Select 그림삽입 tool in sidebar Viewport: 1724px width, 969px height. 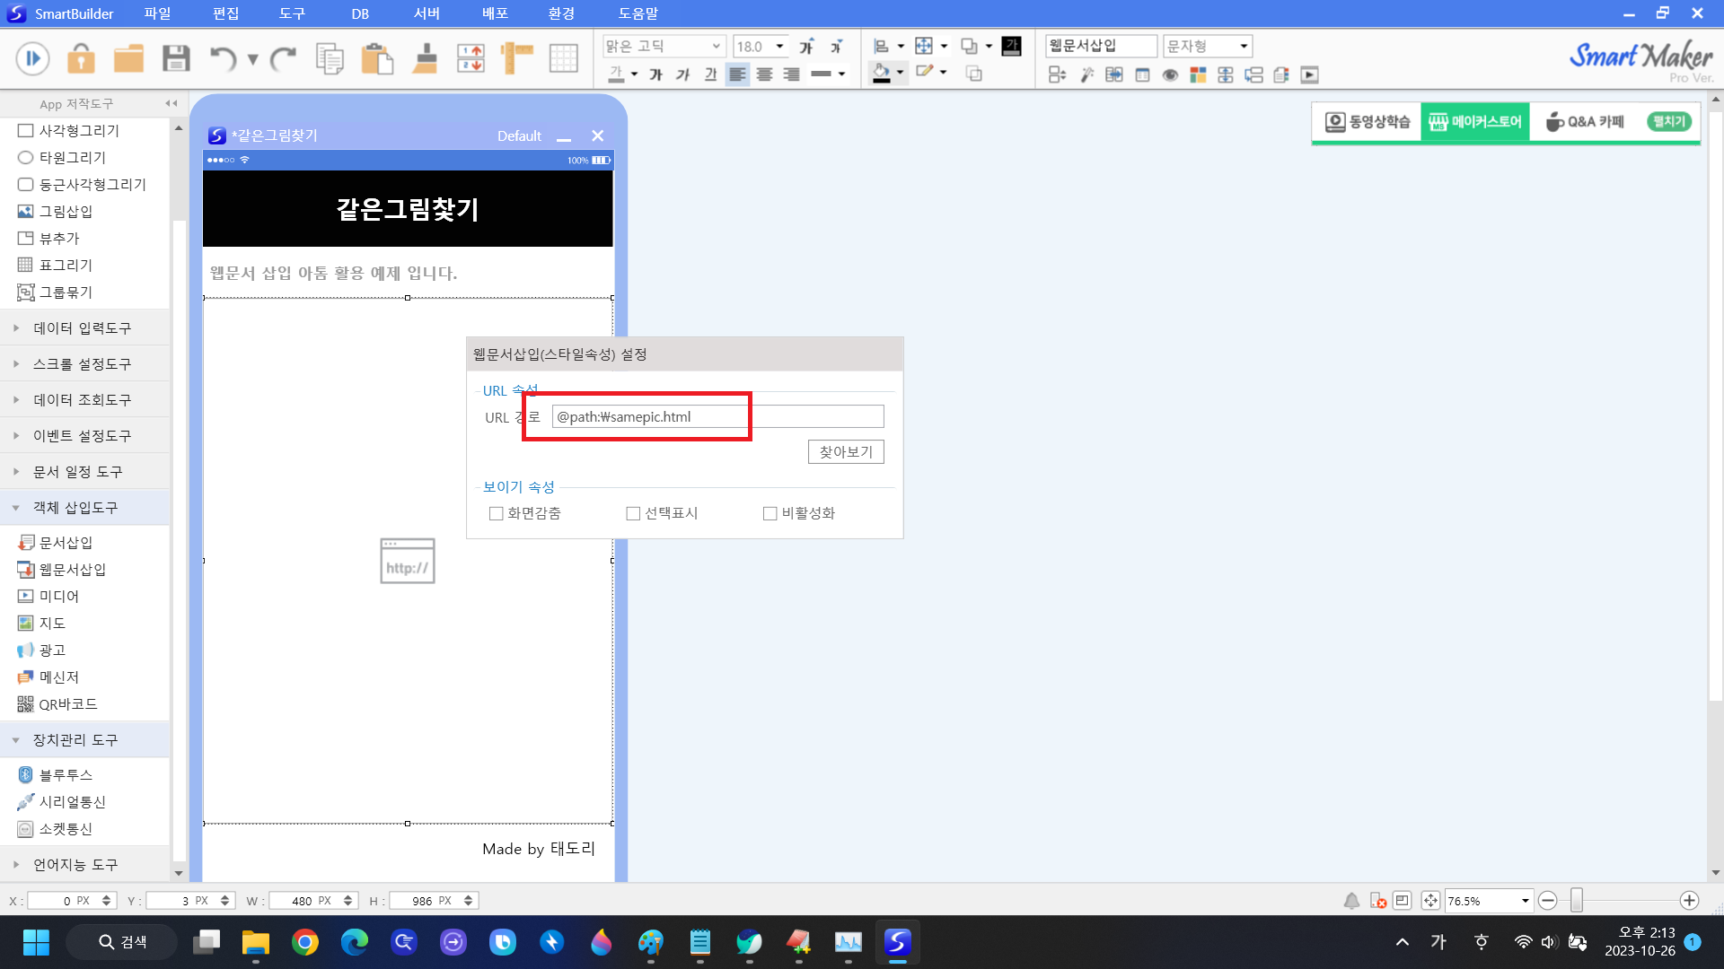click(66, 211)
